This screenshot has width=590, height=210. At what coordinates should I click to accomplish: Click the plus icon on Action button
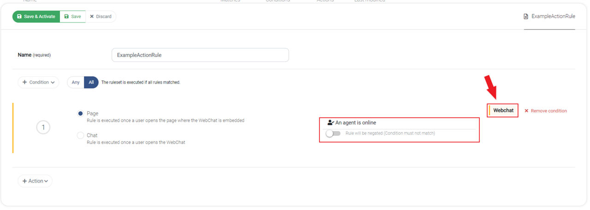point(24,181)
